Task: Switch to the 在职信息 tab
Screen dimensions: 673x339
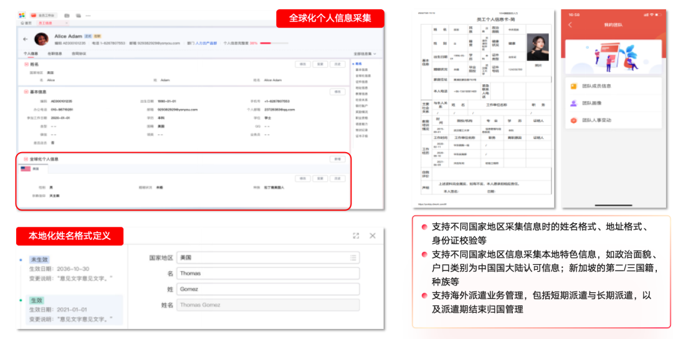Action: click(54, 54)
